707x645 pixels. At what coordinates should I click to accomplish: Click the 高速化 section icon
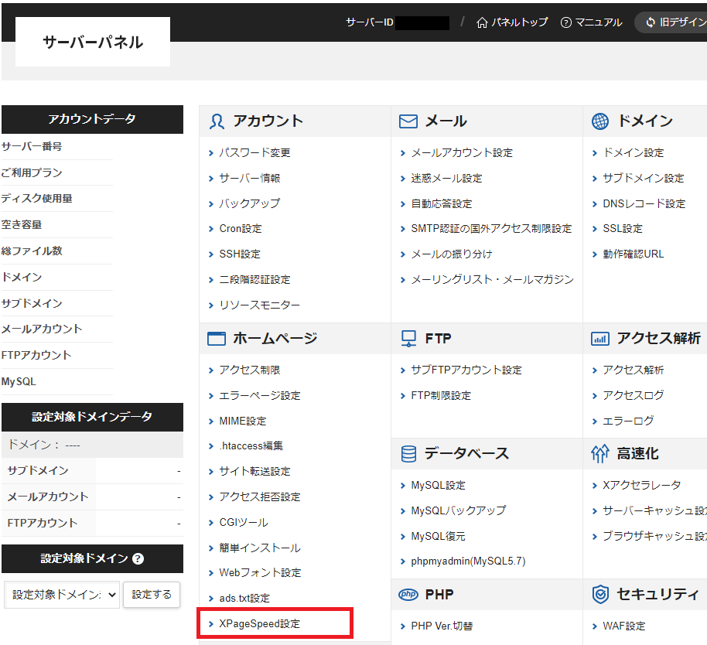coord(601,454)
